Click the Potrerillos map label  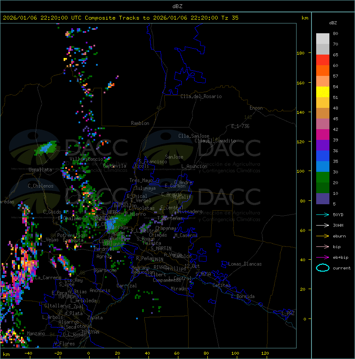[x=71, y=235]
